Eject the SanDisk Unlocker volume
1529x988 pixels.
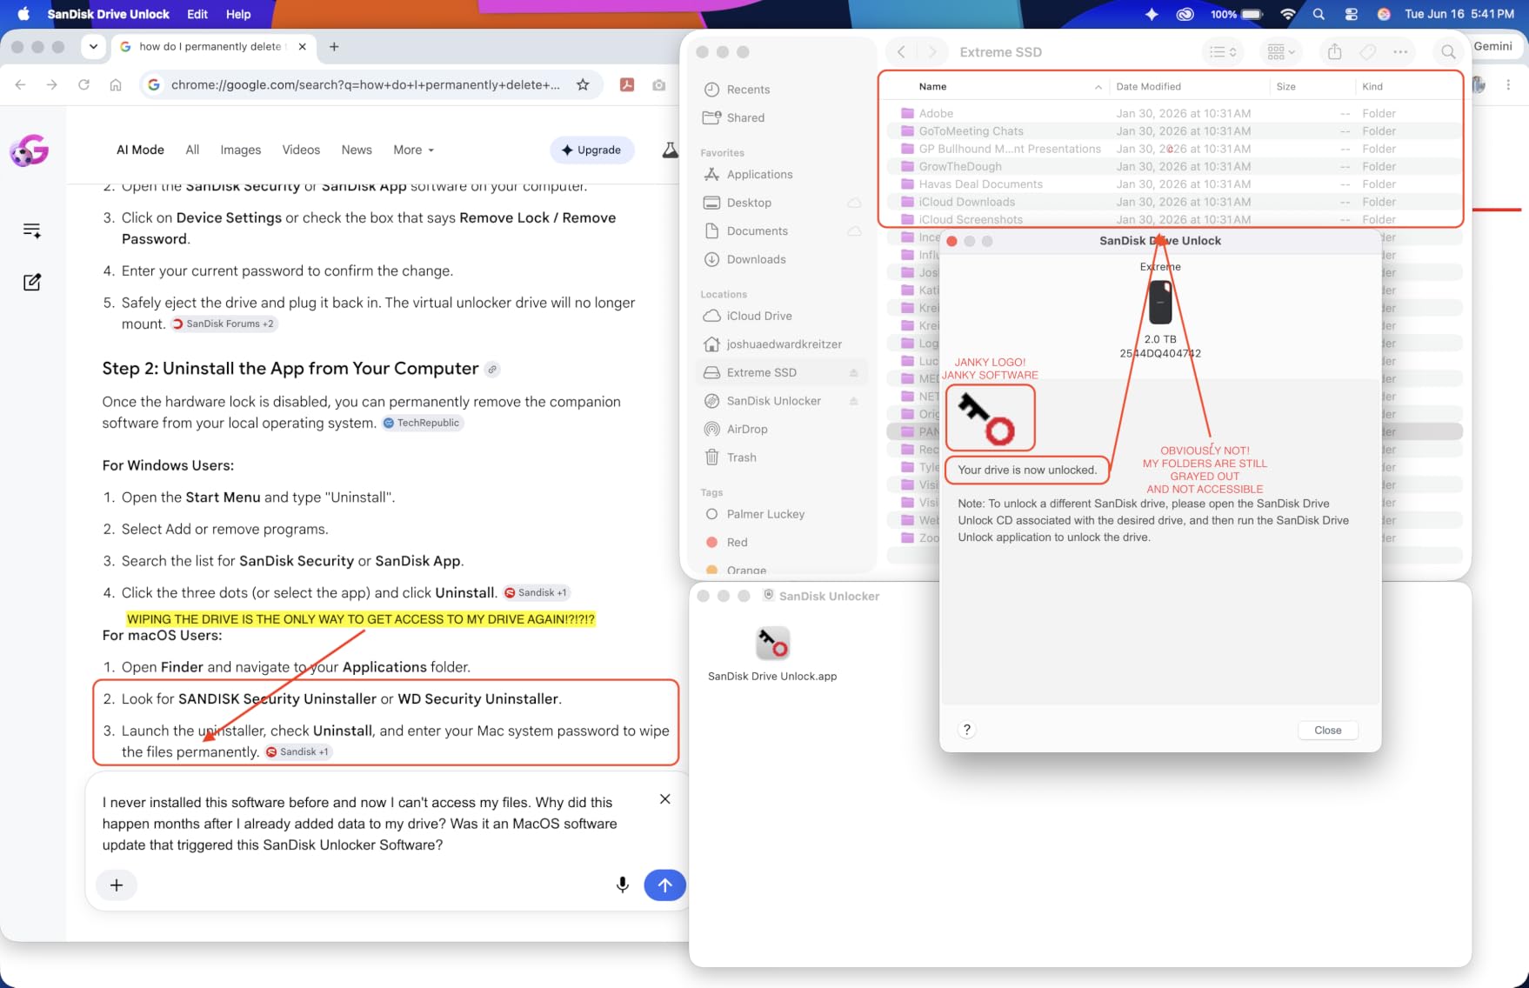(x=853, y=401)
